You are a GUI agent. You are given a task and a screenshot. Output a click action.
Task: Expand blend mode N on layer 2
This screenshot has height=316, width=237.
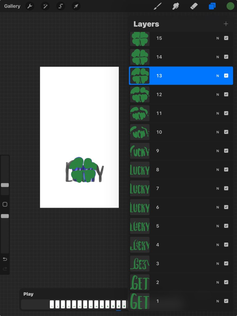218,282
